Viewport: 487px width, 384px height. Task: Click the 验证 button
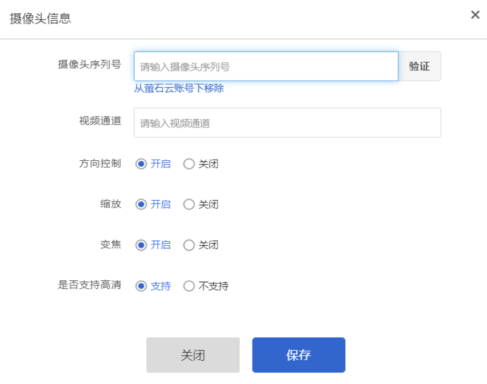pos(419,66)
